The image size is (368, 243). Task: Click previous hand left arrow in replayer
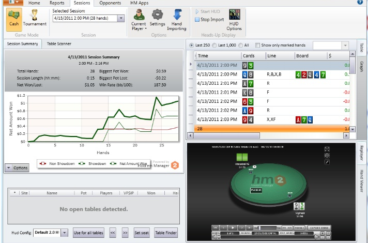pyautogui.click(x=216, y=237)
